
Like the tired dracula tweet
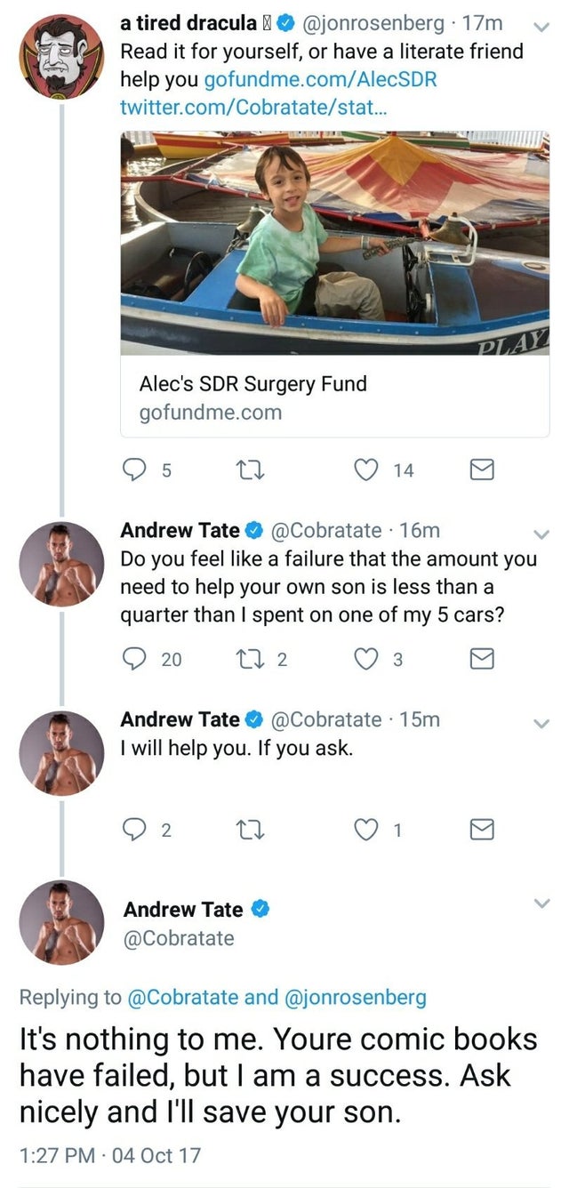click(x=366, y=470)
